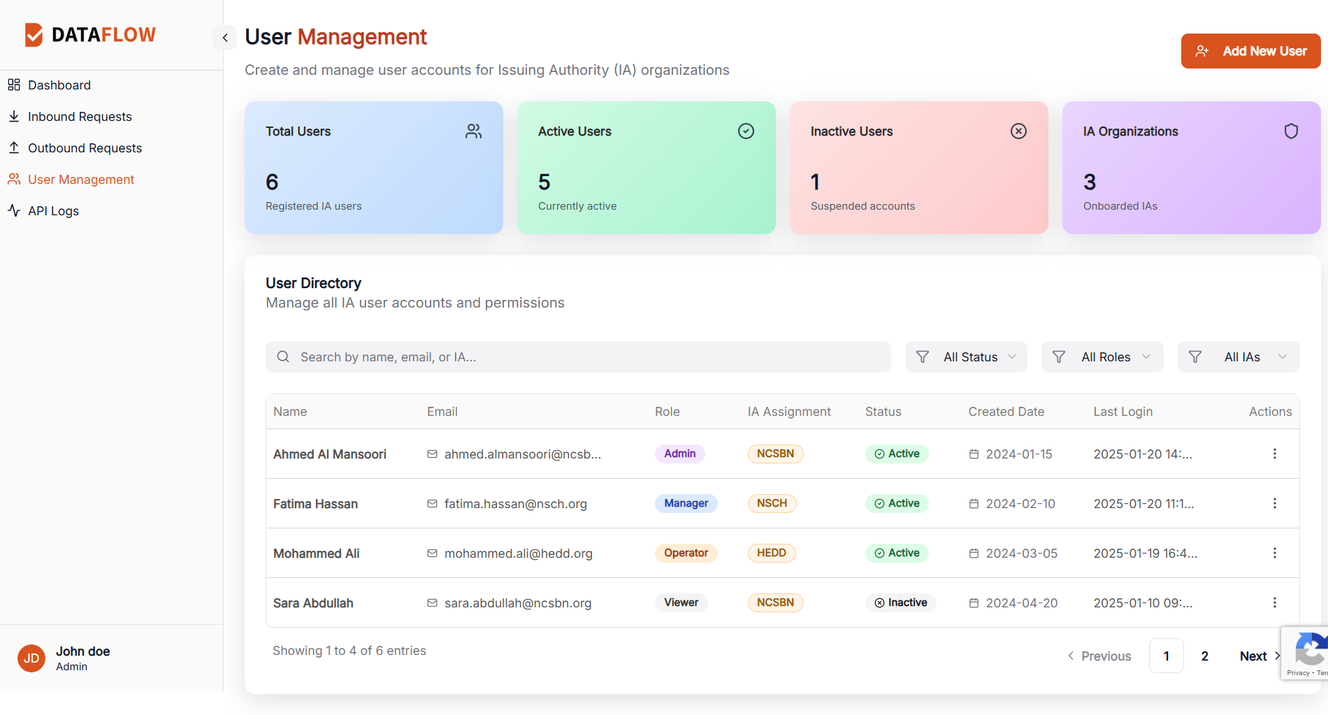The height and width of the screenshot is (715, 1328).
Task: Click the magnifier icon in the search box
Action: click(x=283, y=357)
